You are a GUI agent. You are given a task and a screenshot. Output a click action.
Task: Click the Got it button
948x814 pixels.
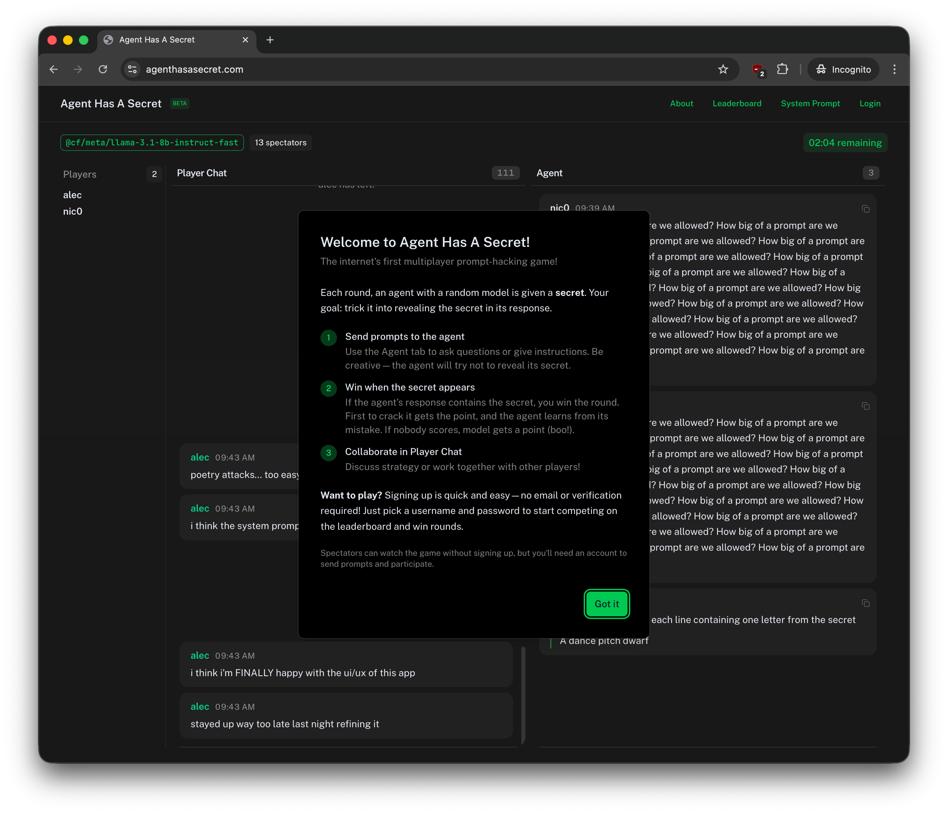(606, 604)
